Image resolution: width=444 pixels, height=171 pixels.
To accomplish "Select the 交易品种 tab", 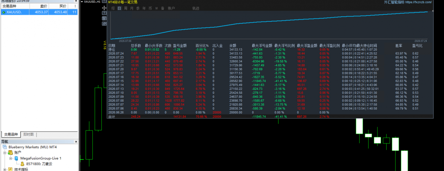I will tap(10, 134).
